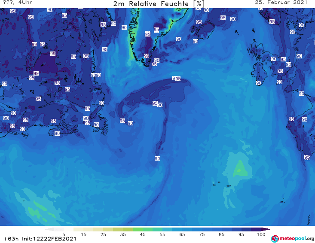Click the '75' tick label on the legend
The width and height of the screenshot is (315, 243).
pos(202,234)
